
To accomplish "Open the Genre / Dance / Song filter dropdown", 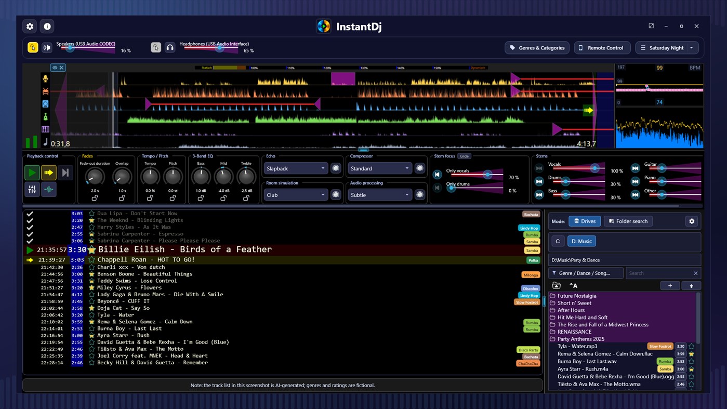I will pos(586,273).
